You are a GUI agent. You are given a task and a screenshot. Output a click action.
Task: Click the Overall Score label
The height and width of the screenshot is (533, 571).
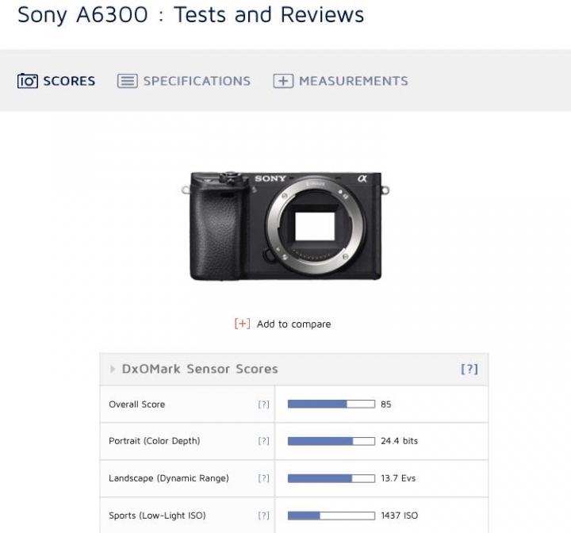[137, 405]
